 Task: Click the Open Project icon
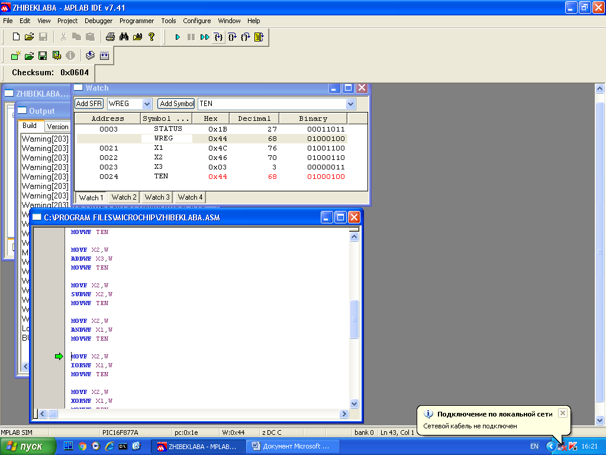30,56
